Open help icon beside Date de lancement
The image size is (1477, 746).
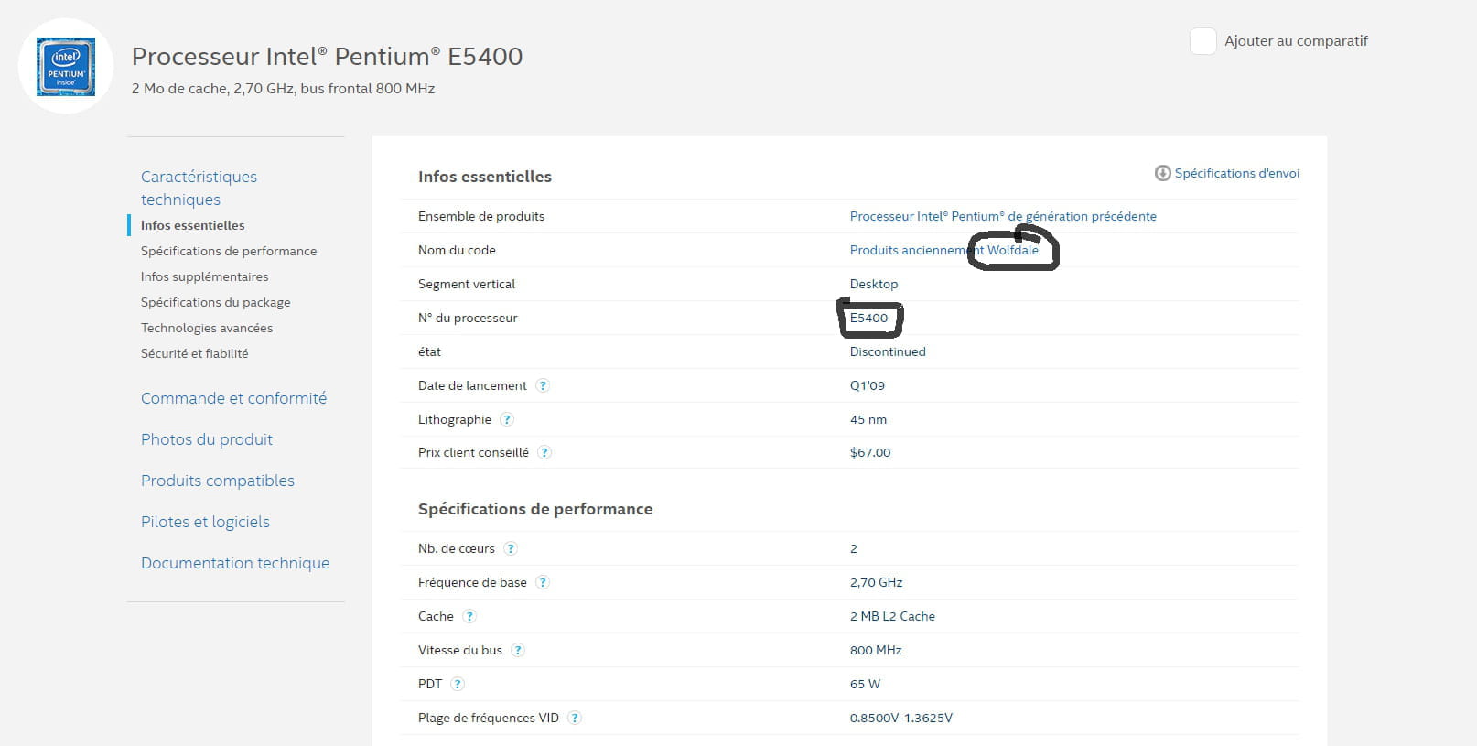pos(543,385)
